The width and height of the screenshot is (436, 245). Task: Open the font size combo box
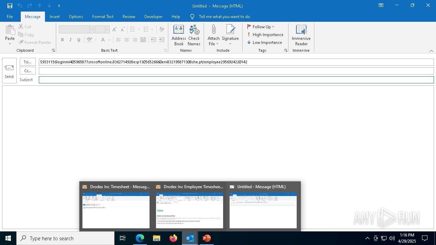click(x=102, y=30)
